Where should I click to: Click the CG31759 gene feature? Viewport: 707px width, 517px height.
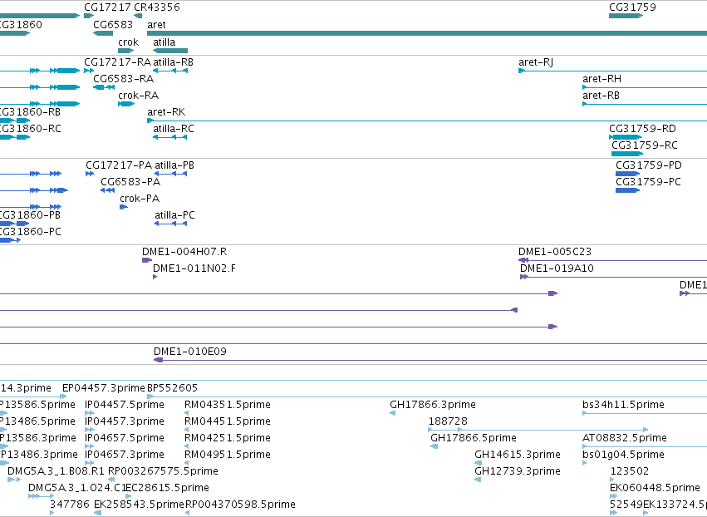[626, 16]
